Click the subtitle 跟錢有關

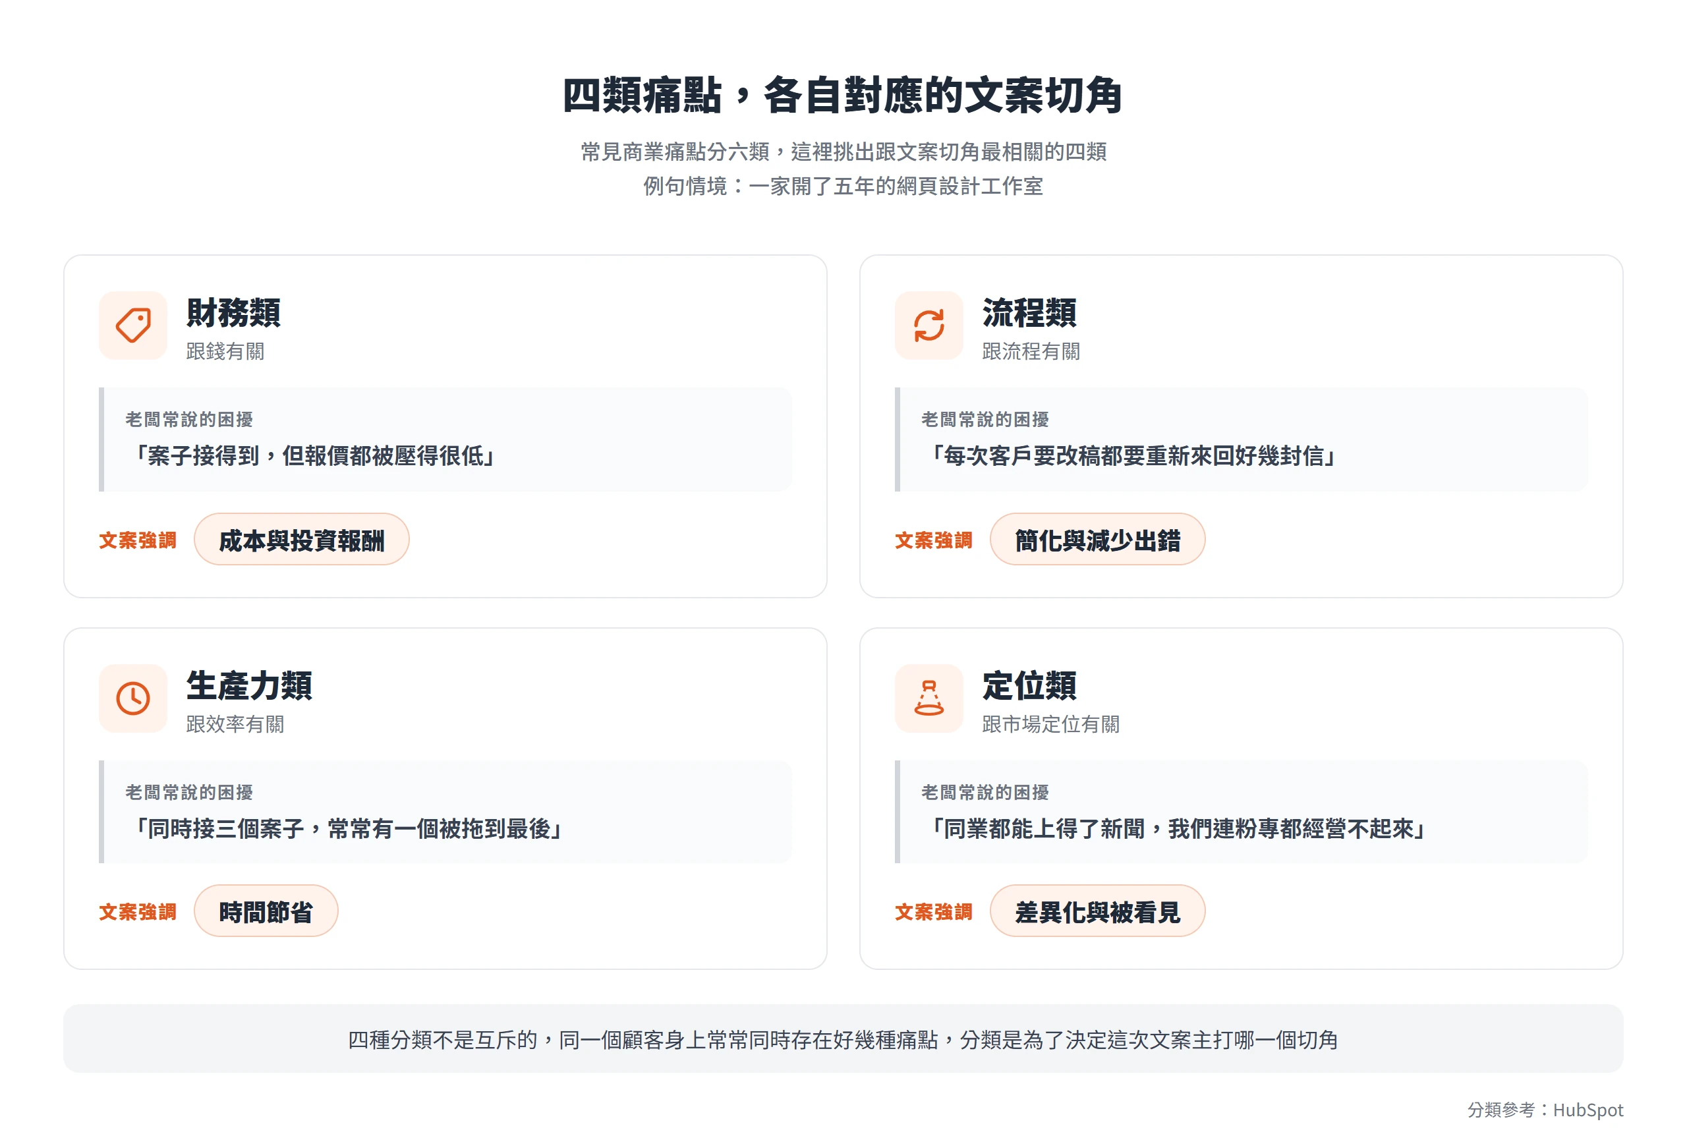point(225,351)
